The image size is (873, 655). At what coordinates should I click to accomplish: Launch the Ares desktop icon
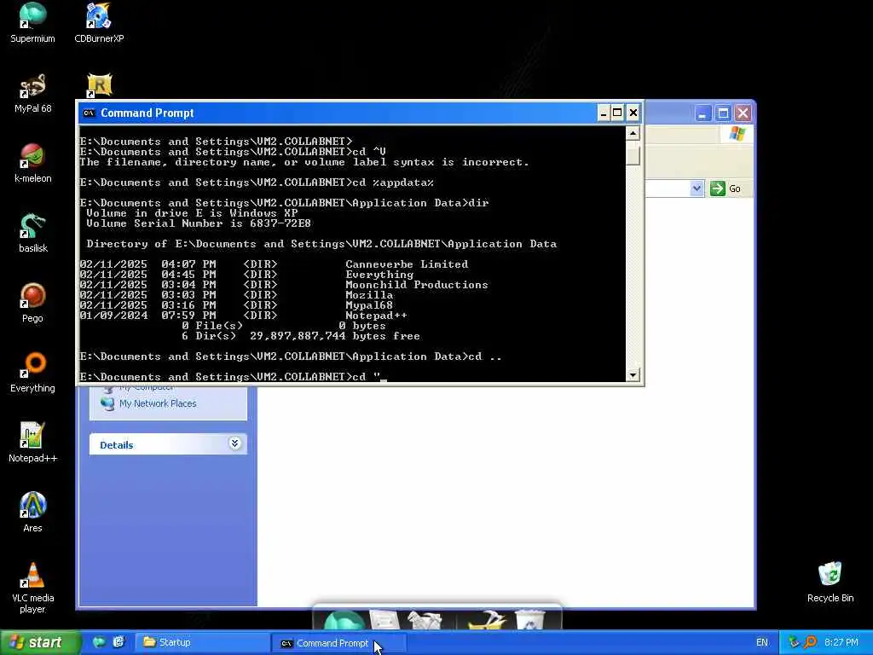point(32,513)
